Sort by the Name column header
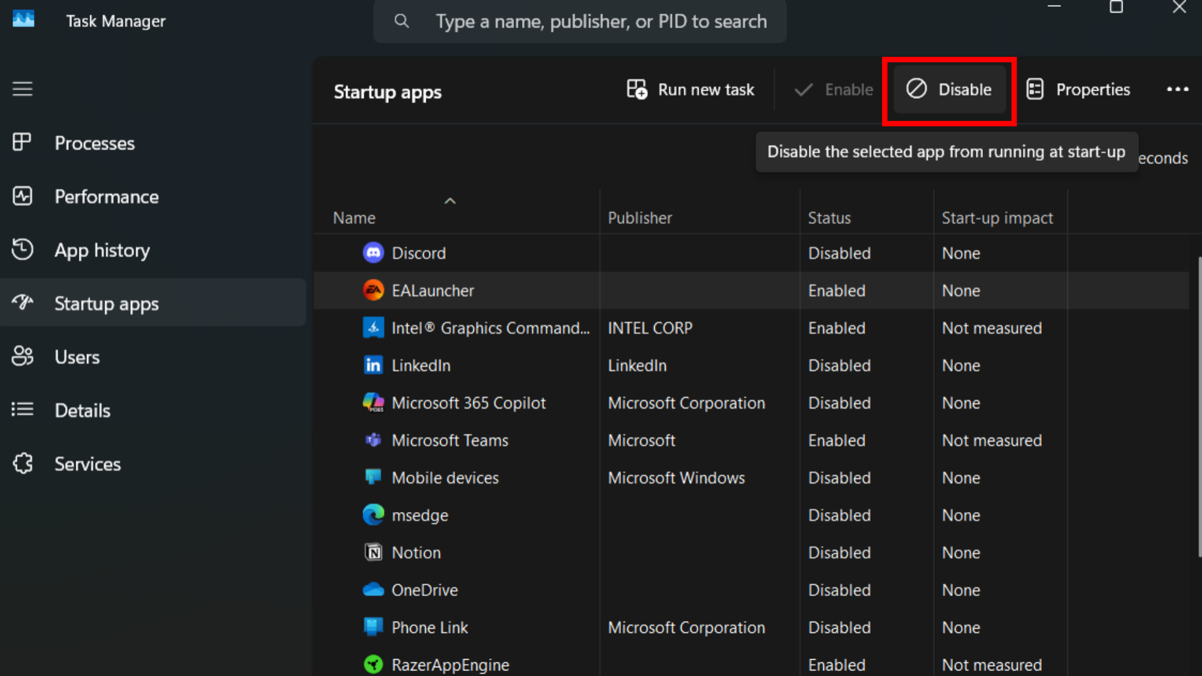The height and width of the screenshot is (676, 1202). point(354,218)
